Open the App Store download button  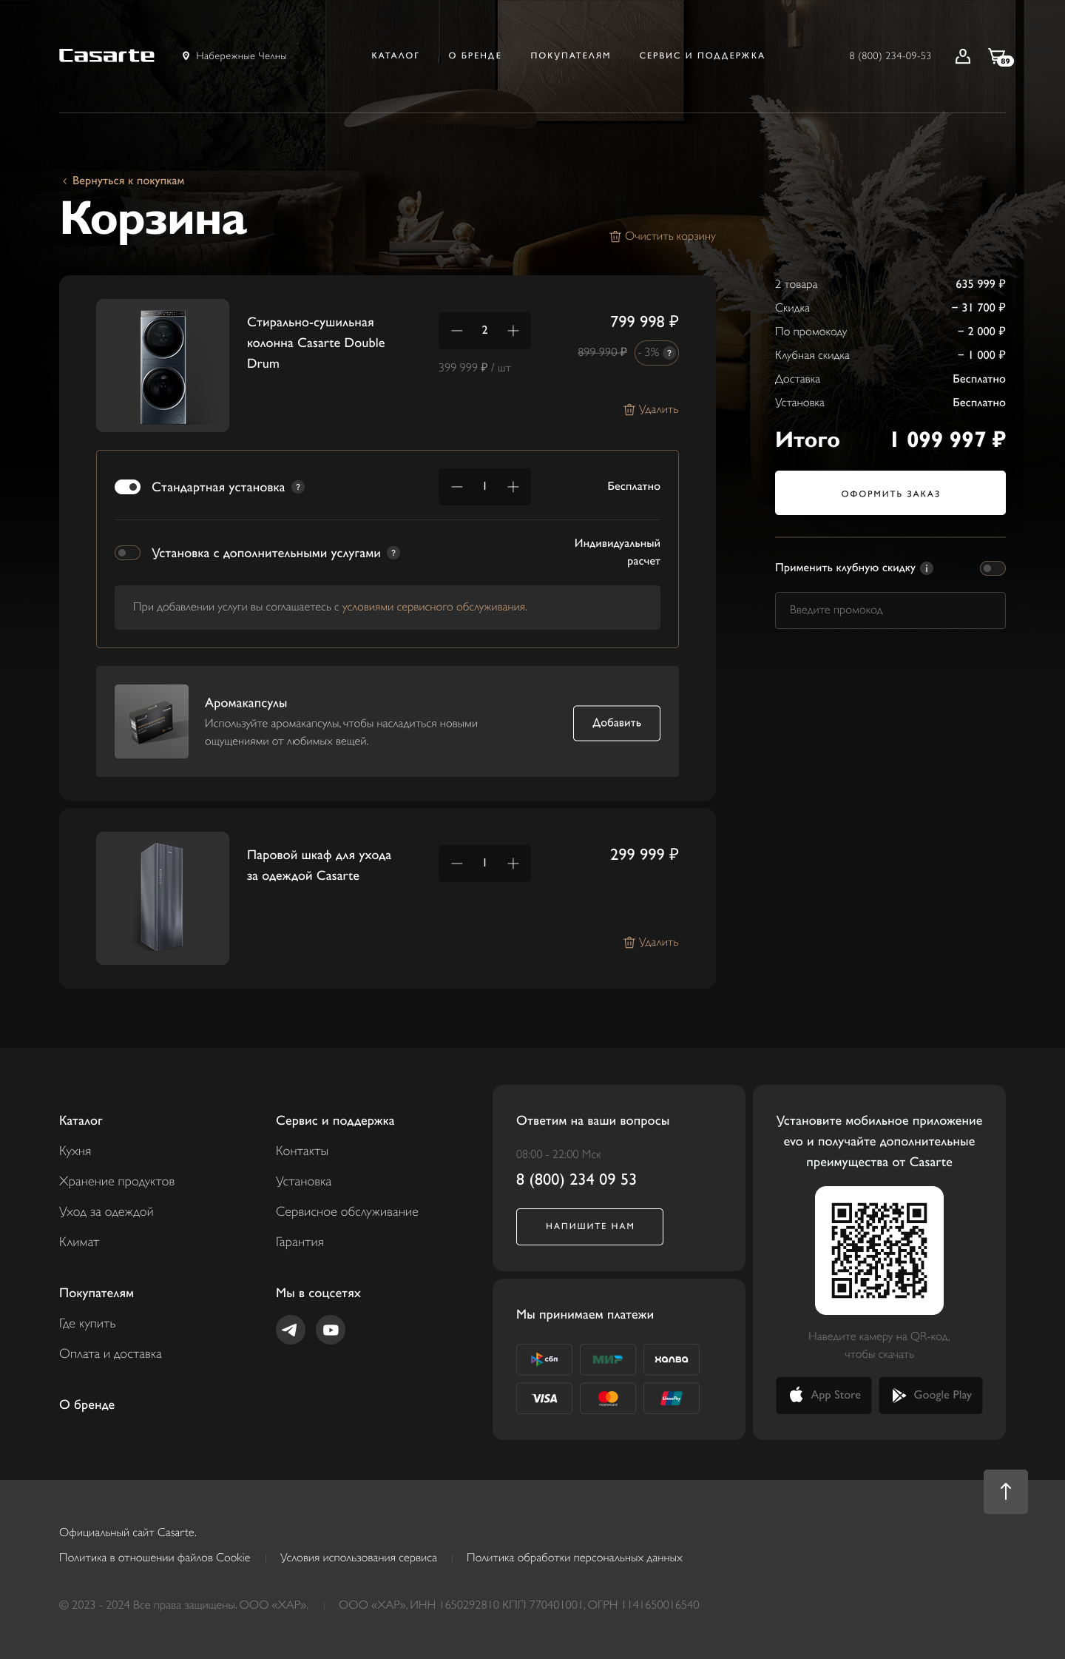(824, 1396)
